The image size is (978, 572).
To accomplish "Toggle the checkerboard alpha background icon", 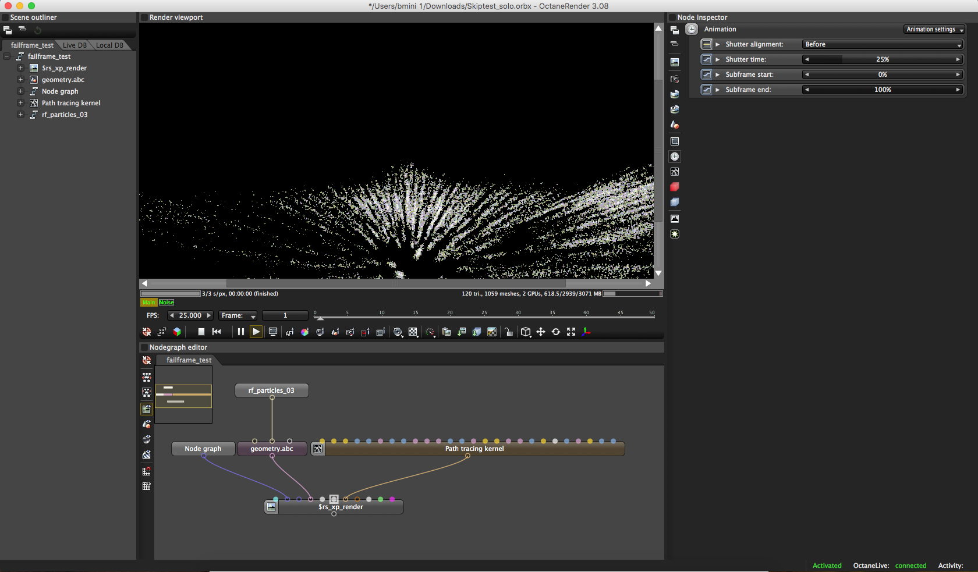I will point(413,332).
